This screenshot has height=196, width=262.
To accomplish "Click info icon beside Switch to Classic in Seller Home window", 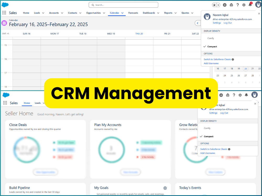I will [229, 149].
